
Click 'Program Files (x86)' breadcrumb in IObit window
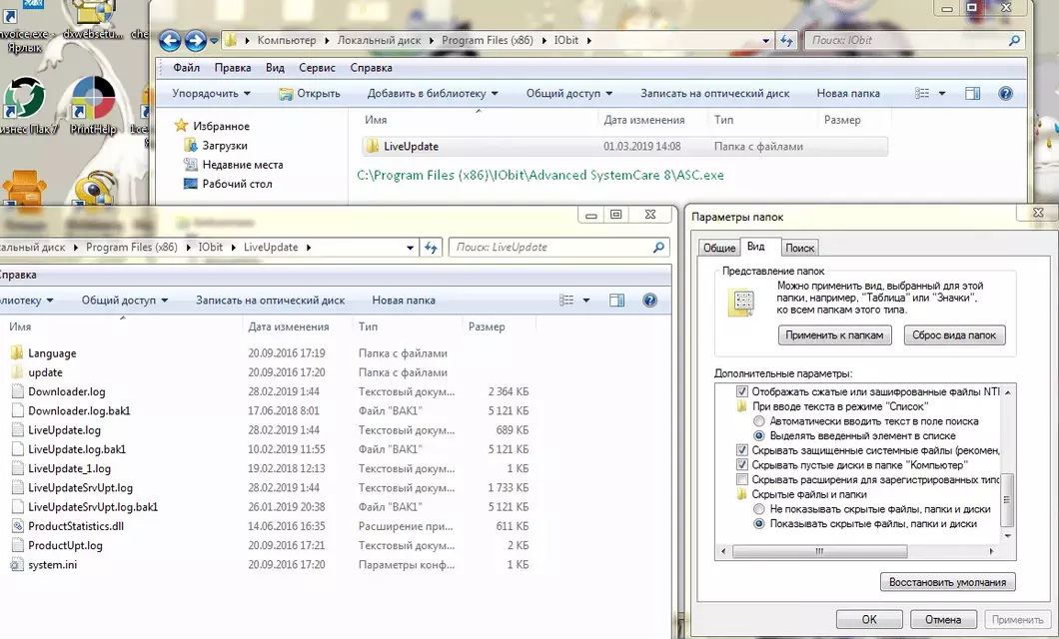pos(487,41)
